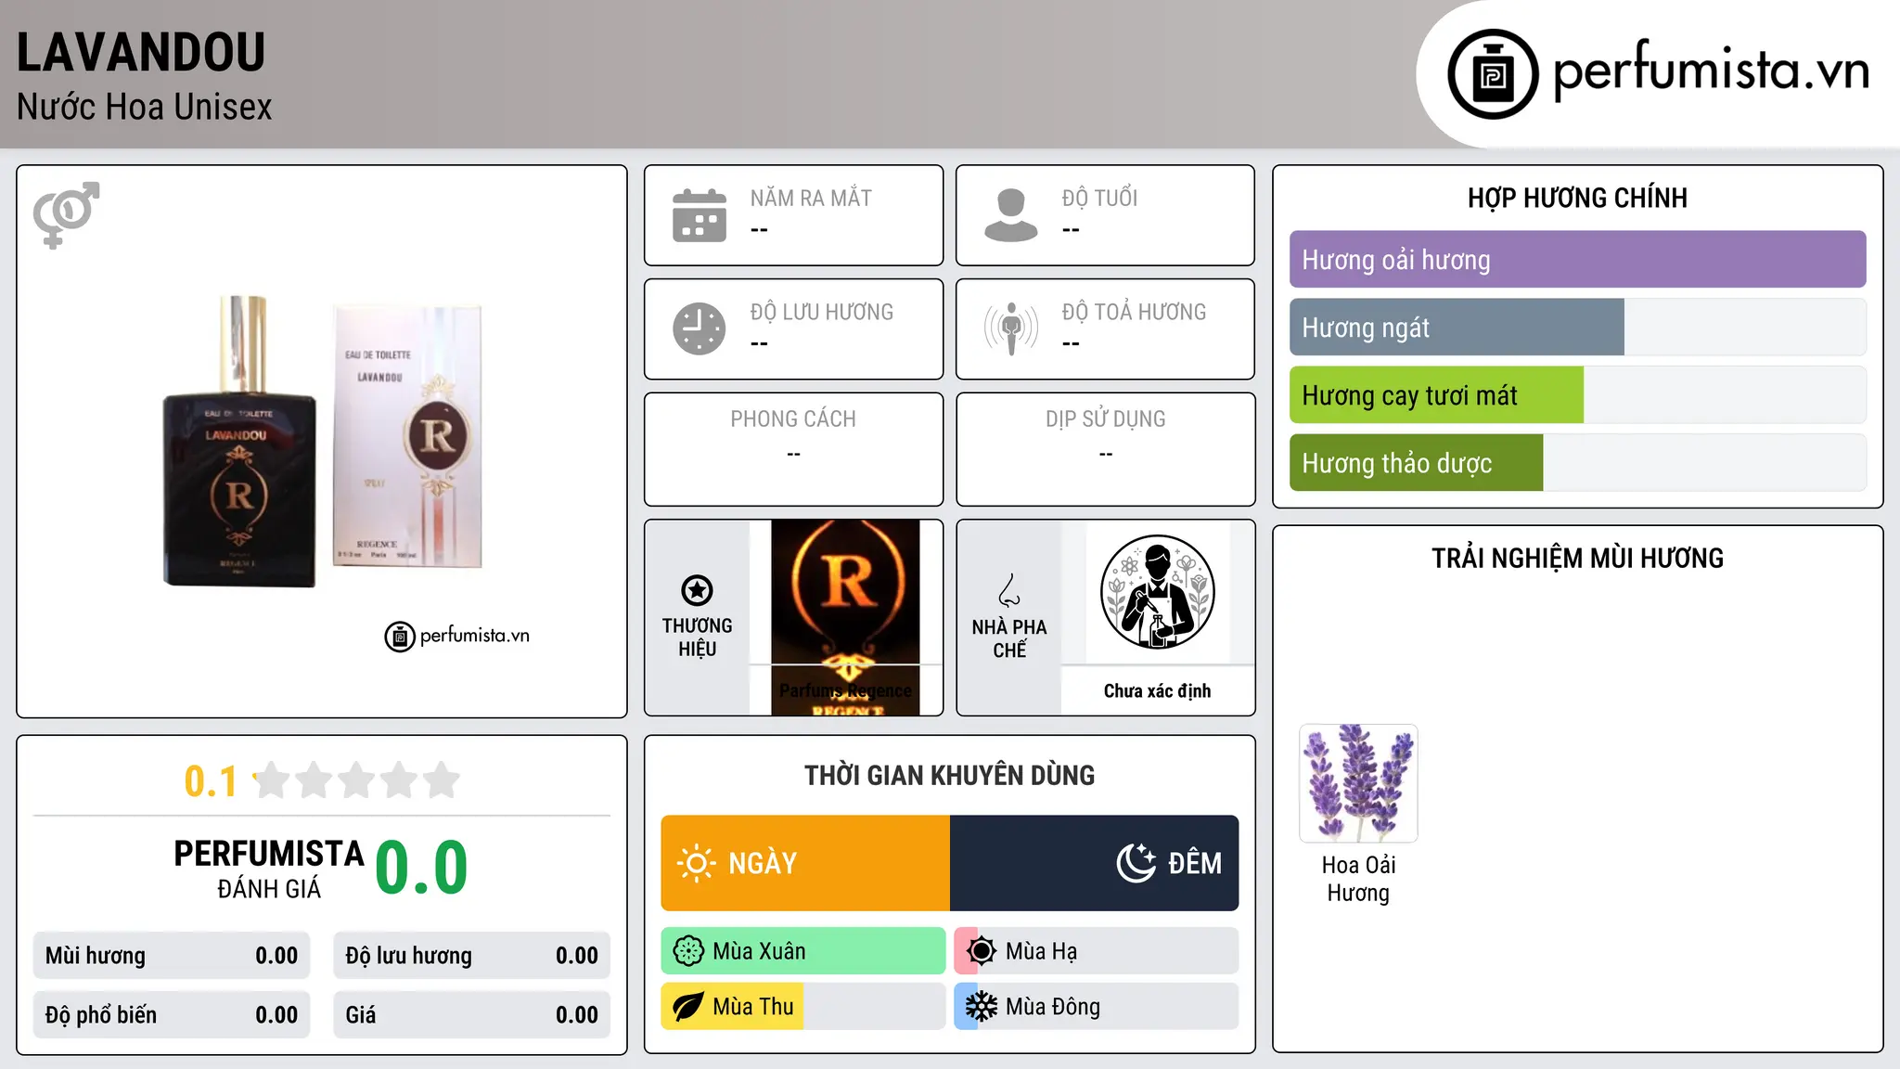The width and height of the screenshot is (1900, 1069).
Task: Select the Hương ngát accord bar
Action: point(1577,328)
